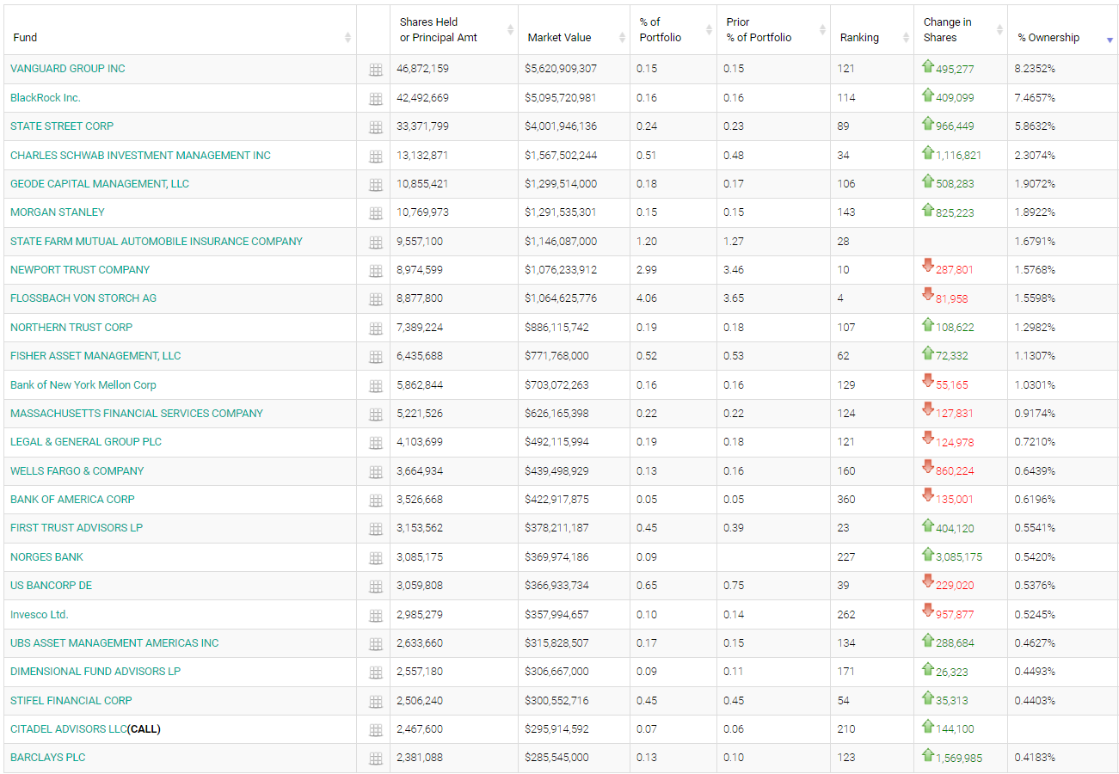The height and width of the screenshot is (774, 1119).
Task: Open the grid icon in the NORGES BANK row
Action: coord(376,558)
